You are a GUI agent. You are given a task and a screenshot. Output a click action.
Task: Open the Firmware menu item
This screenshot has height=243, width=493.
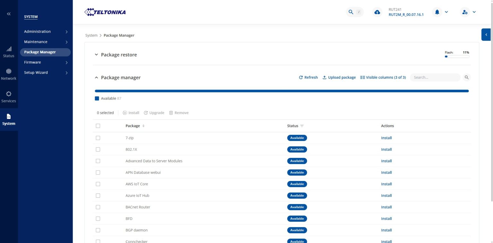pos(46,62)
